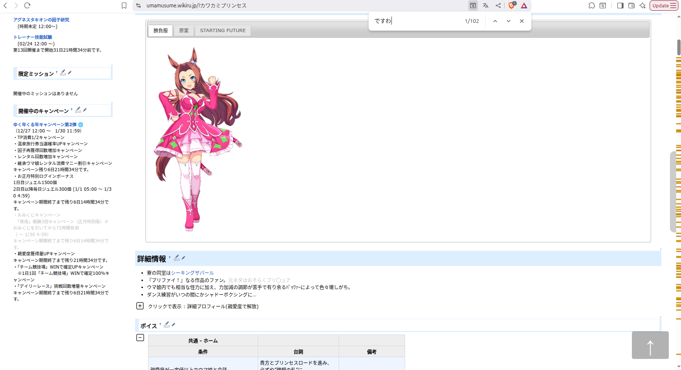Screen dimensions: 681x370
Task: Click the 備考 column header
Action: (x=372, y=352)
